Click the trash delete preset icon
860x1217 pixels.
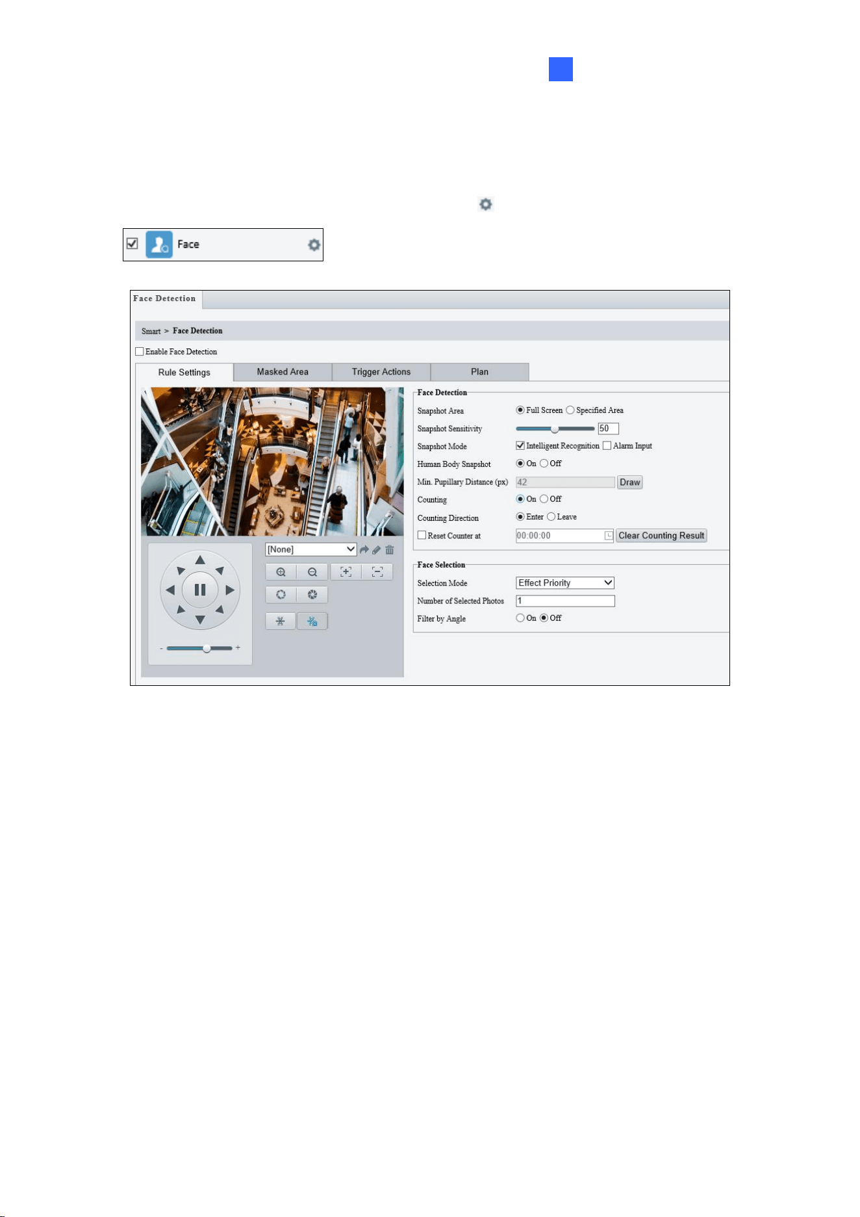pos(390,549)
